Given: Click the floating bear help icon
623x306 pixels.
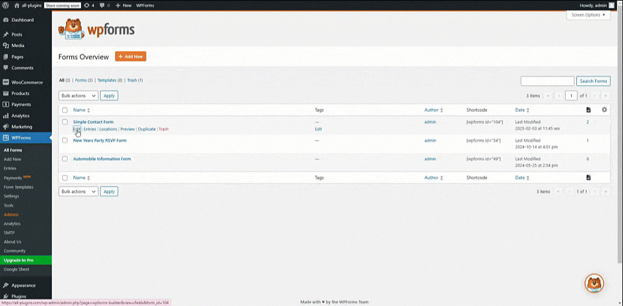Looking at the screenshot, I should tap(594, 284).
